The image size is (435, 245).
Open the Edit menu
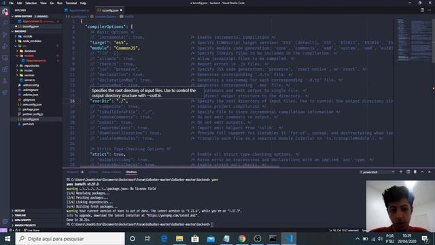(19, 3)
